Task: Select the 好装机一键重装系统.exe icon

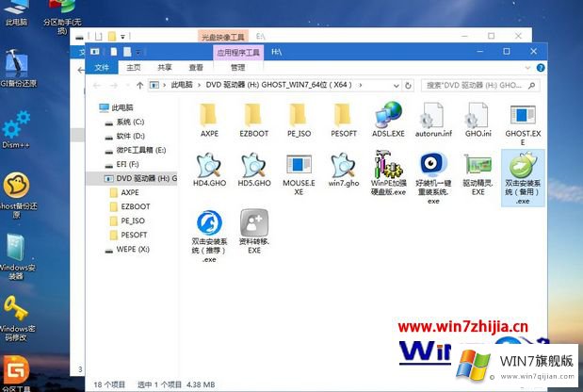Action: pos(433,164)
